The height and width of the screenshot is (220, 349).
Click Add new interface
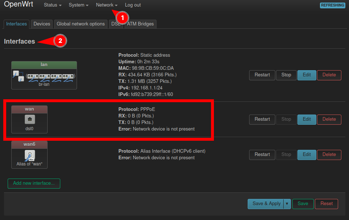(x=34, y=183)
